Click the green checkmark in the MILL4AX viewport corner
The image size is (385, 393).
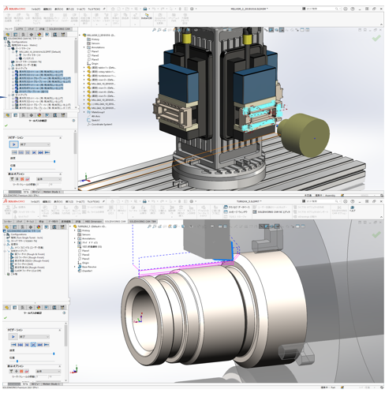coord(376,39)
